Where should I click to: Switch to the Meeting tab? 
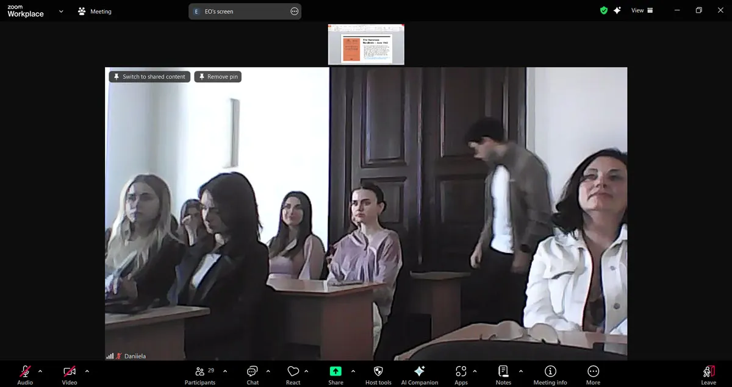[x=95, y=11]
